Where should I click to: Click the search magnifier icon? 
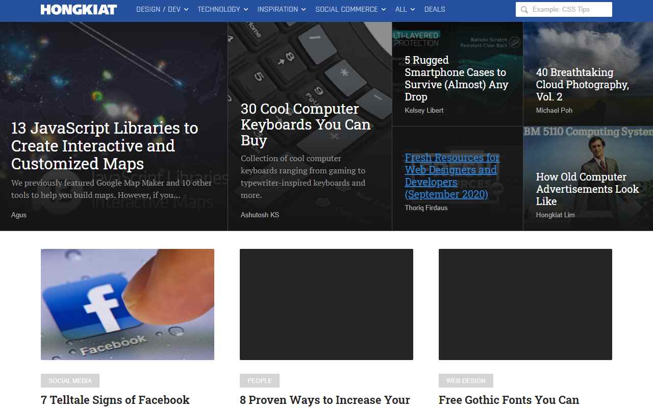pyautogui.click(x=524, y=10)
